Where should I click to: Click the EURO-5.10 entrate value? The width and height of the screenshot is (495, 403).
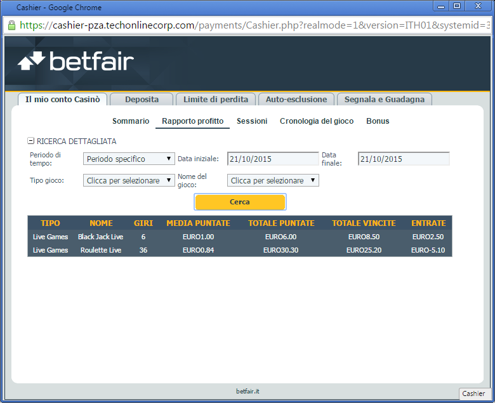tap(428, 250)
